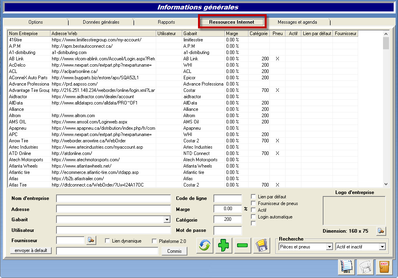Click the a1-distributing.com address cell

(x=103, y=52)
